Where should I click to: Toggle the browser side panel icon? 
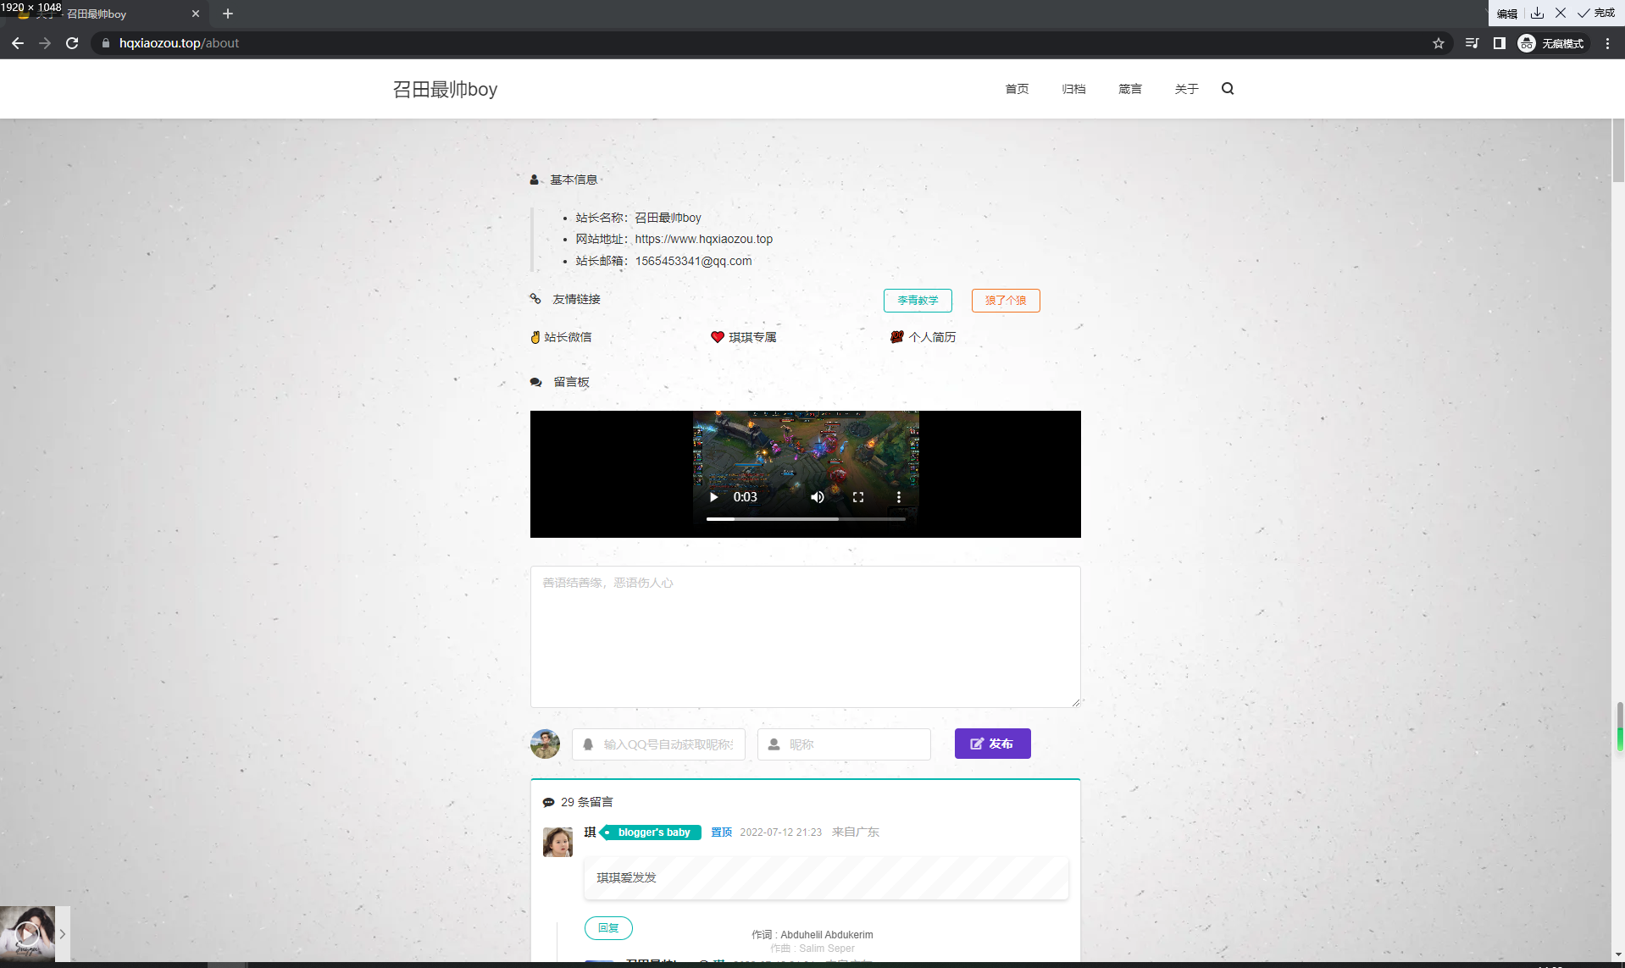pyautogui.click(x=1499, y=43)
